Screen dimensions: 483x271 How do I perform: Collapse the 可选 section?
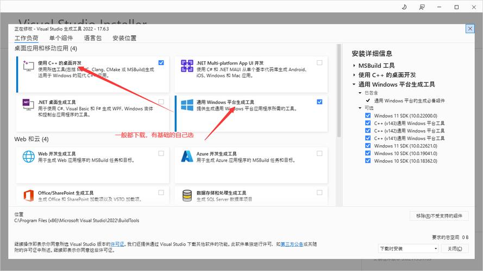(360, 108)
